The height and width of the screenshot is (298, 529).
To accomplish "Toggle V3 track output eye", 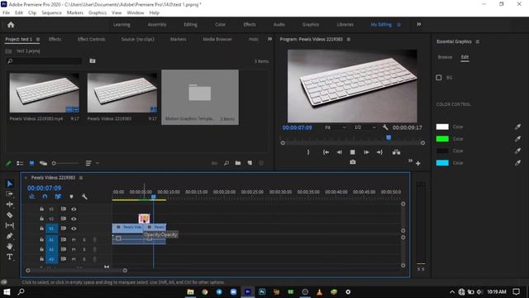I will pos(74,209).
